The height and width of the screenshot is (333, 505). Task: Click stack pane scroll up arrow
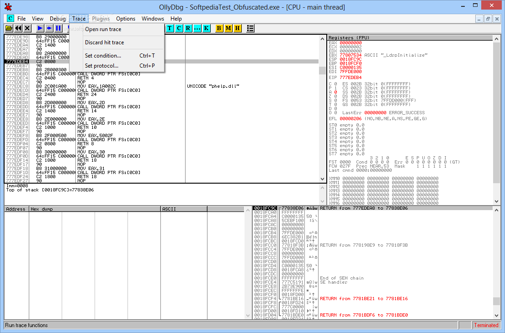click(x=496, y=210)
